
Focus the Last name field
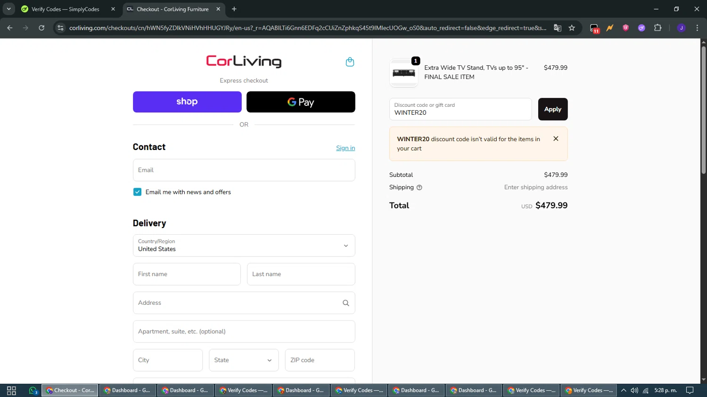[301, 274]
